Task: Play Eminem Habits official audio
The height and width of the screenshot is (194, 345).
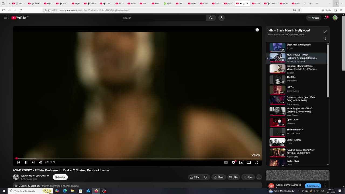Action: coord(296,100)
